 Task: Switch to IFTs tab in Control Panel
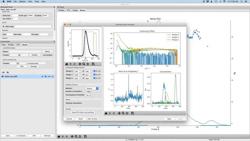[x=18, y=45]
